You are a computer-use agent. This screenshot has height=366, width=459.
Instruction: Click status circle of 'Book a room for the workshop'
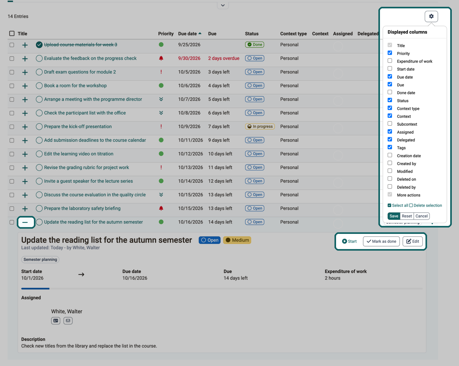point(39,85)
